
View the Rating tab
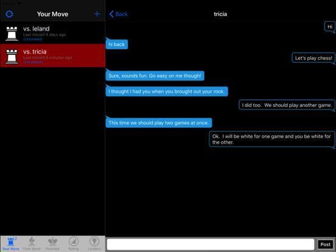(x=74, y=244)
